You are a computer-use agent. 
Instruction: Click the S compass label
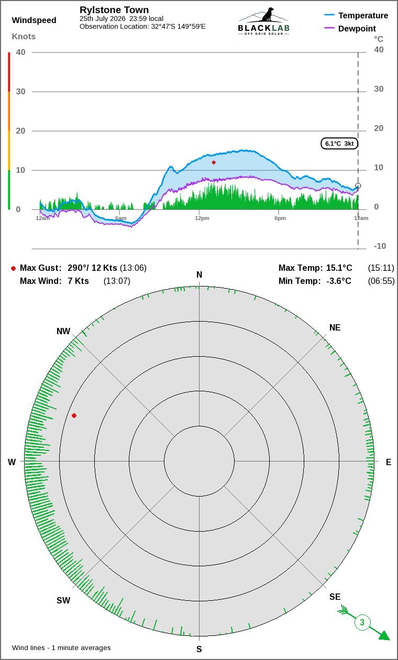199,650
